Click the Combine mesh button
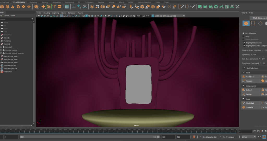The height and width of the screenshot is (141, 267). pos(250,77)
